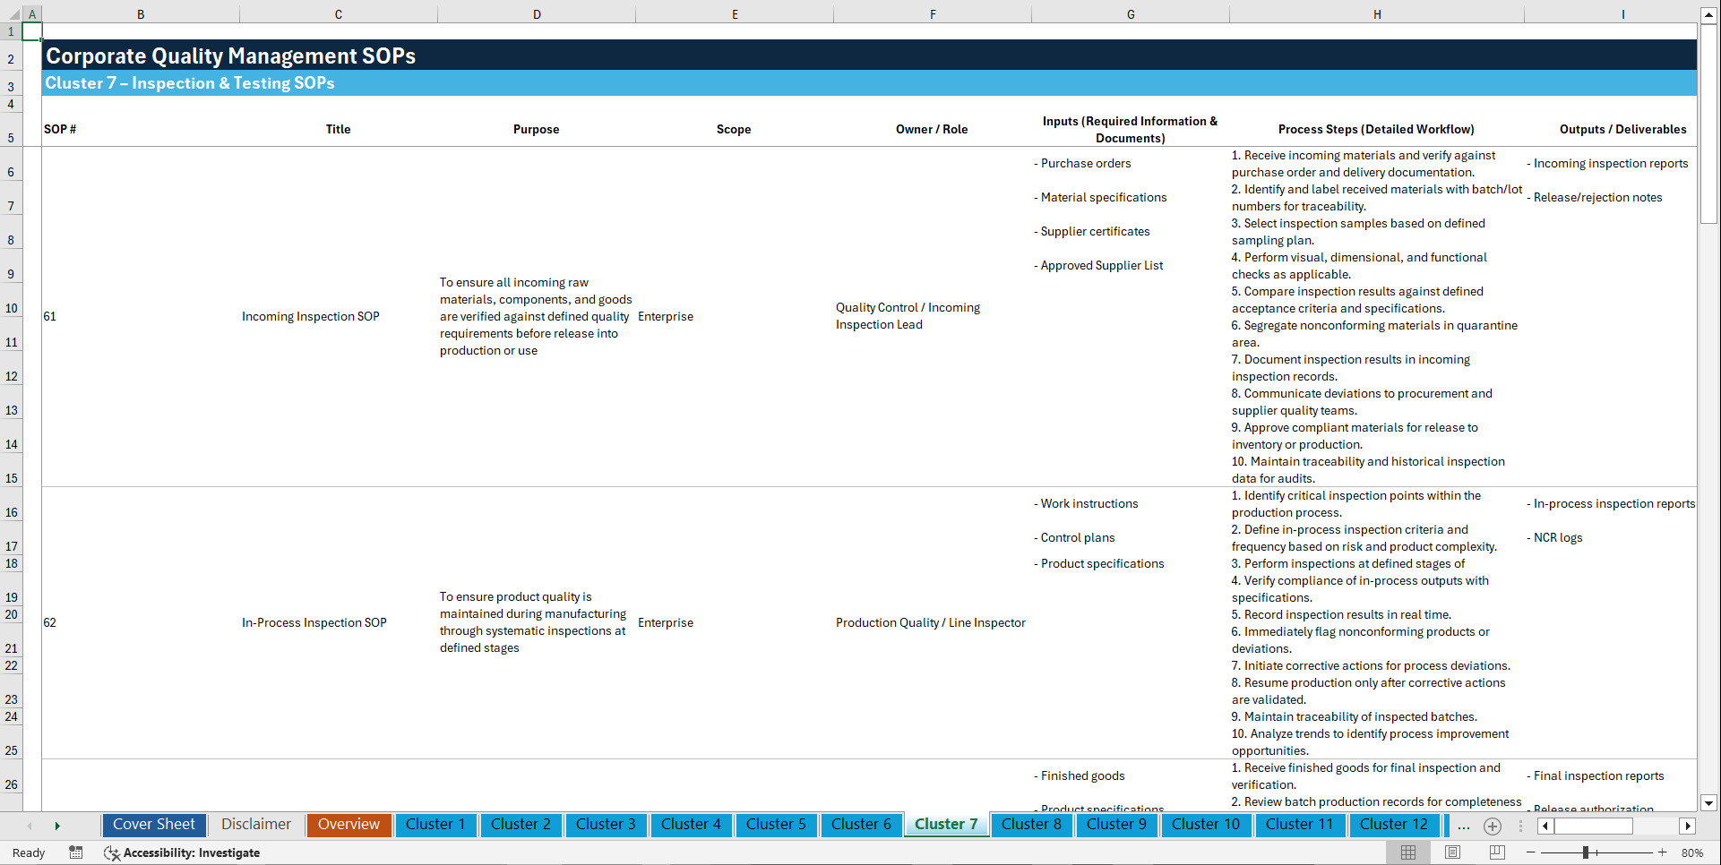Switch to the Cluster 12 tab
This screenshot has width=1721, height=865.
[1394, 825]
